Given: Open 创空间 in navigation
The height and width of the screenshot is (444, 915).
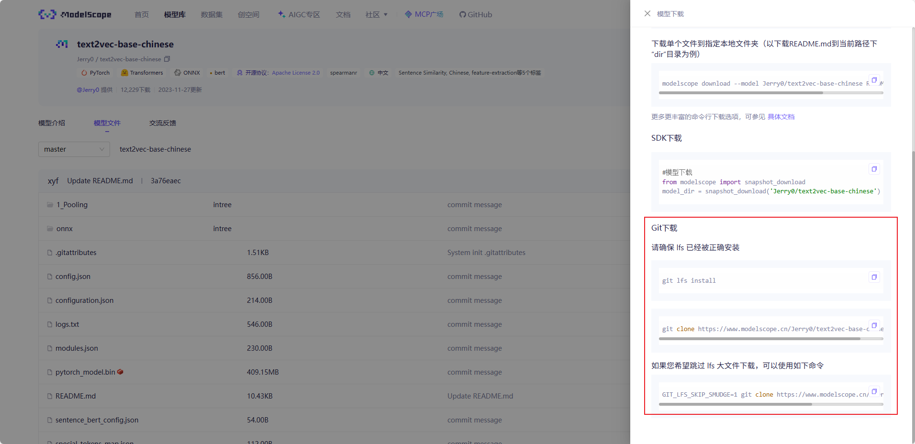Looking at the screenshot, I should click(x=248, y=14).
